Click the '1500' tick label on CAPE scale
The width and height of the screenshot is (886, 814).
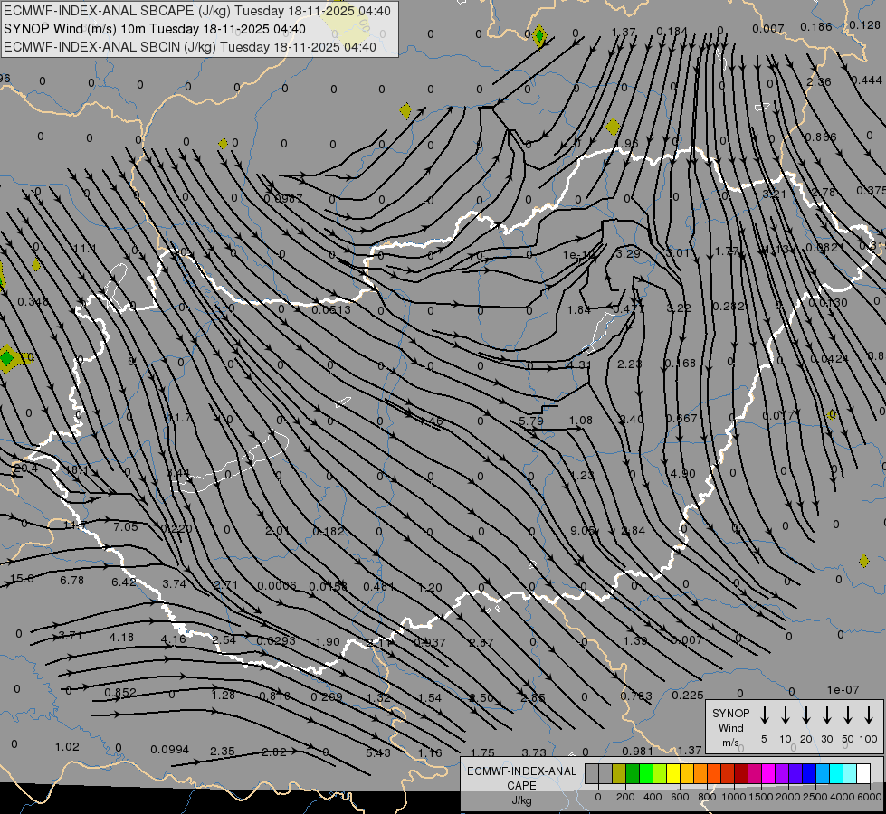(x=761, y=797)
